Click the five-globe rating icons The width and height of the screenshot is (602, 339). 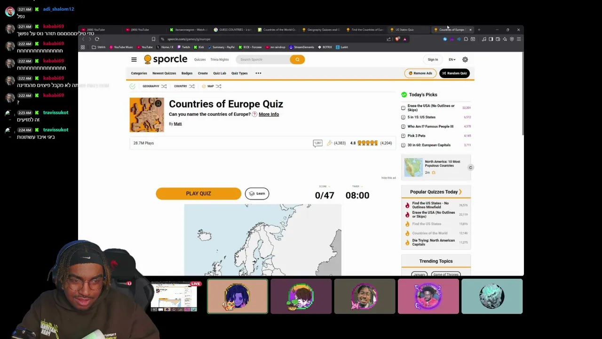pos(367,143)
